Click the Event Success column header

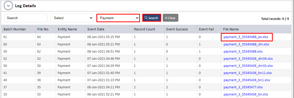[x=181, y=29]
